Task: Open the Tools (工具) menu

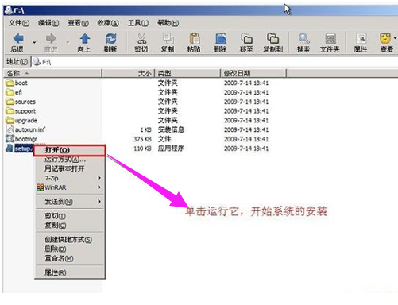Action: (138, 23)
